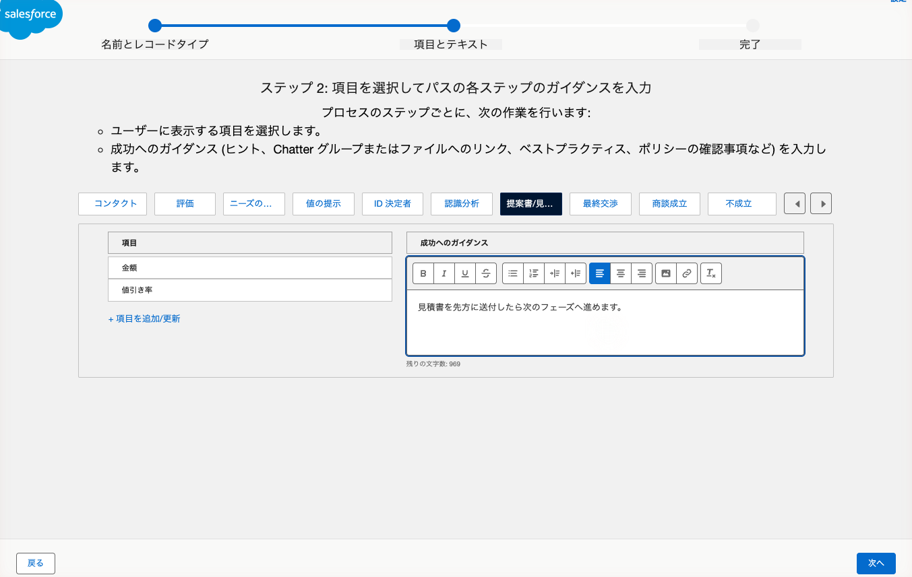
Task: Click the Salesforce cloud logo
Action: click(30, 18)
